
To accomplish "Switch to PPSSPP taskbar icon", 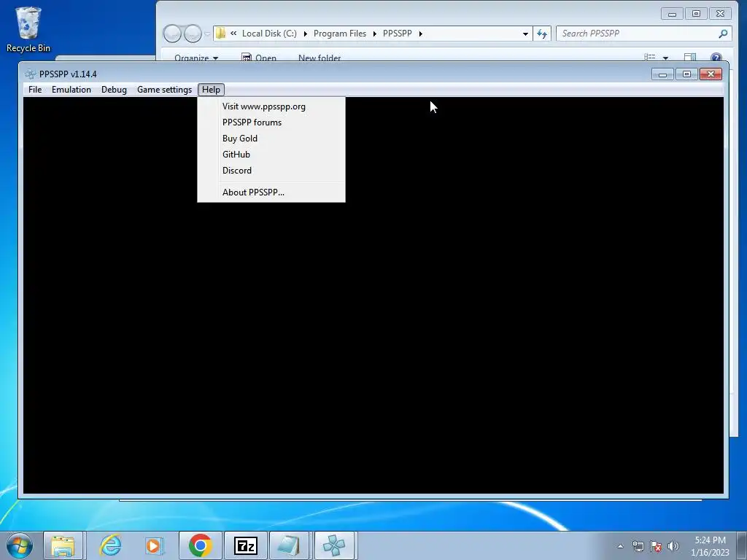I will pyautogui.click(x=334, y=545).
